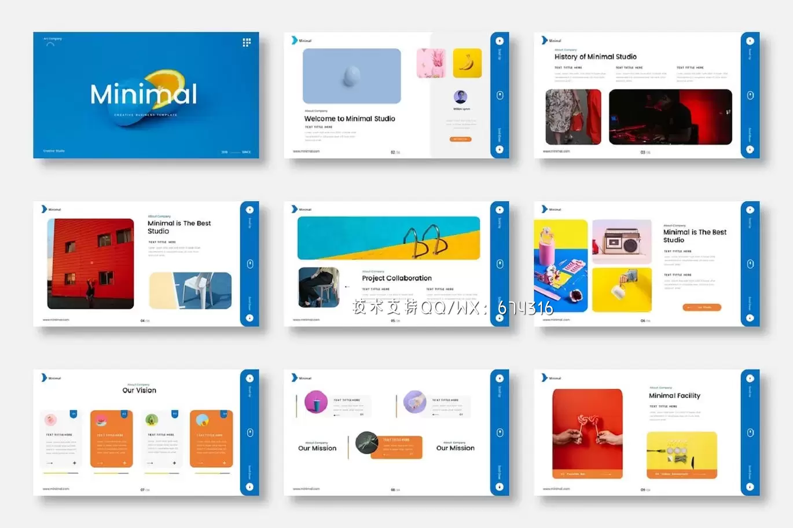Click down-arrow circle on History of Minimal Studio slide

[750, 149]
